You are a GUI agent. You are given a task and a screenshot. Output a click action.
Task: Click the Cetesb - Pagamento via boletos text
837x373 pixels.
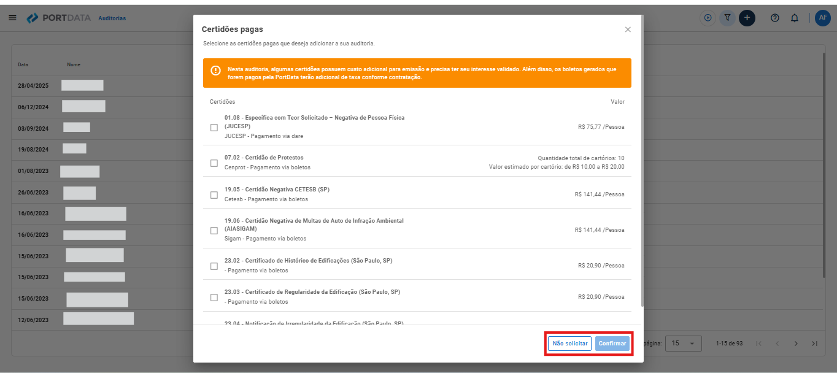[266, 199]
